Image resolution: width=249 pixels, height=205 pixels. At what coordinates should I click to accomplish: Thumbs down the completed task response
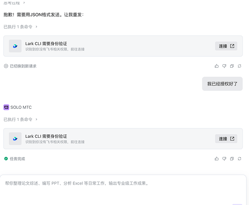coord(224,159)
